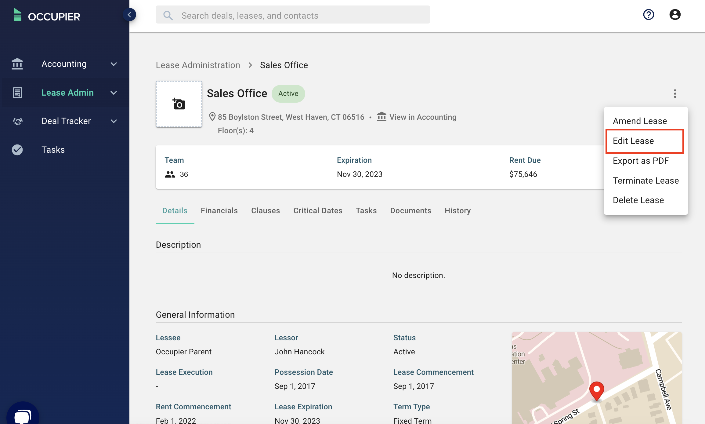Click View in Accounting link
Viewport: 705px width, 424px height.
[x=423, y=117]
